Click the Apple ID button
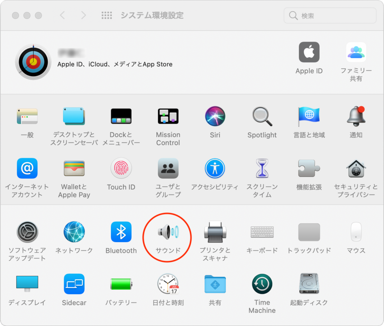This screenshot has height=326, width=384. [x=309, y=52]
